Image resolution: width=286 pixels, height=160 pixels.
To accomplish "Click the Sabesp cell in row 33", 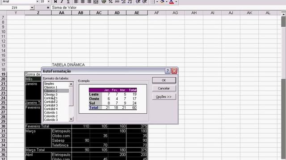I will click(x=62, y=140).
